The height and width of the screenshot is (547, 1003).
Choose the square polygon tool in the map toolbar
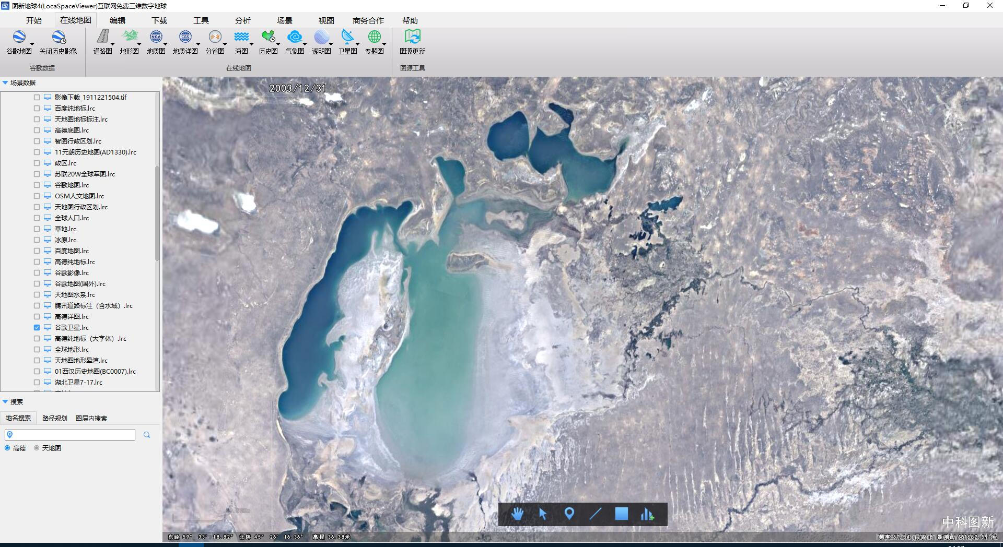click(x=621, y=514)
